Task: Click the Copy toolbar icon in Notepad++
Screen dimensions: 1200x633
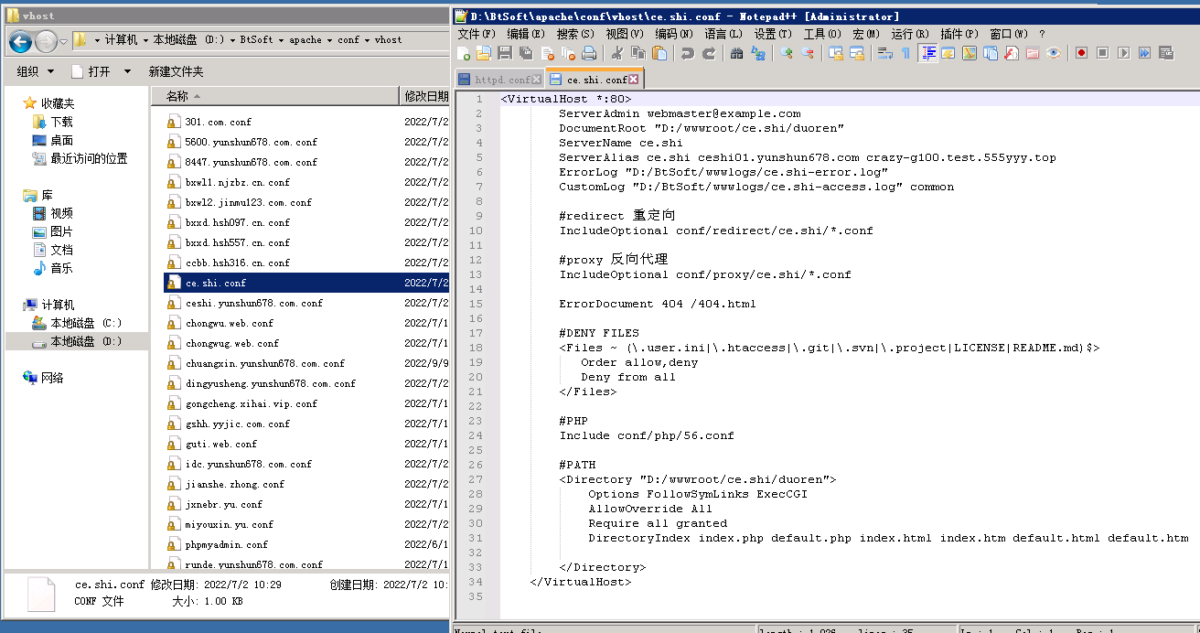Action: [x=638, y=53]
